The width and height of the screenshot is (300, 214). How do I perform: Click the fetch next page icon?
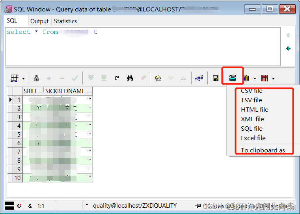click(x=91, y=78)
